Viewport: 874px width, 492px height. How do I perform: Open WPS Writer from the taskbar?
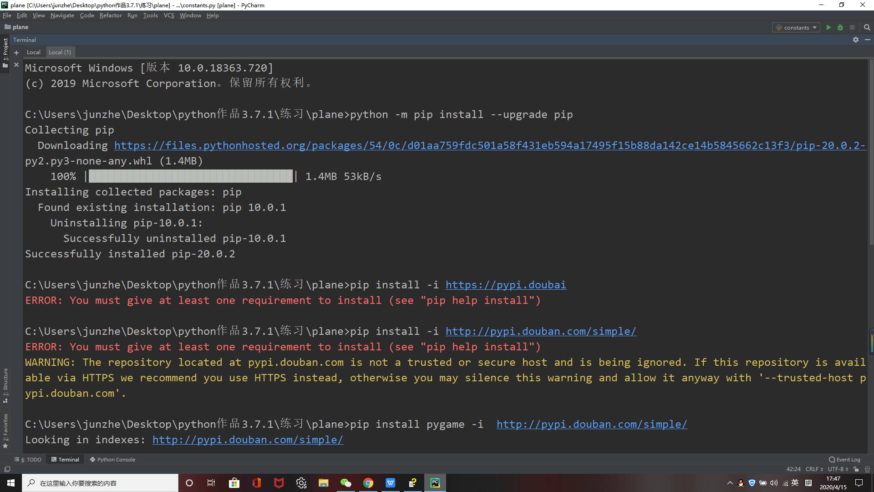[390, 483]
